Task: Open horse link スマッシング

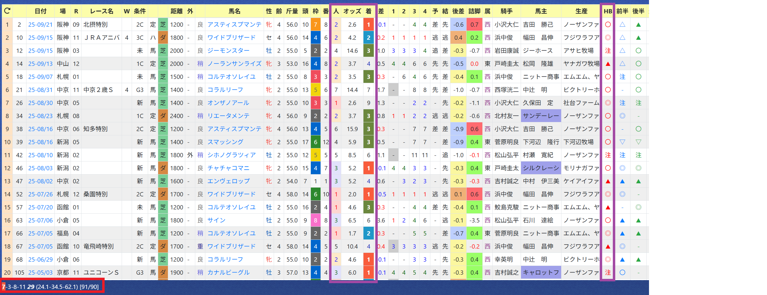Action: tap(225, 142)
